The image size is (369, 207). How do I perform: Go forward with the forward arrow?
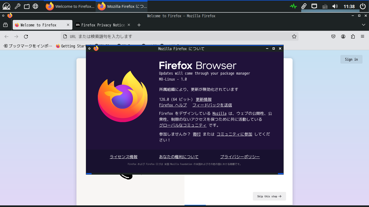(x=16, y=37)
